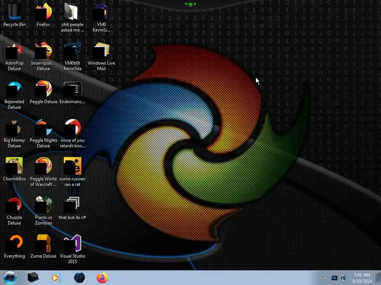Select the Insaniquarium Deluxe shortcut
381x285 pixels.
coord(44,57)
